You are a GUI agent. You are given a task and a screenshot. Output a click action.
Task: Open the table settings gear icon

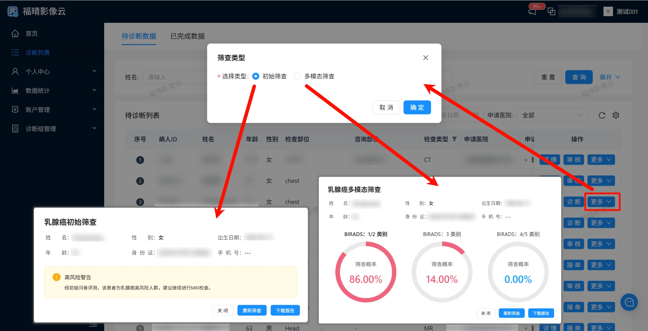pos(616,115)
